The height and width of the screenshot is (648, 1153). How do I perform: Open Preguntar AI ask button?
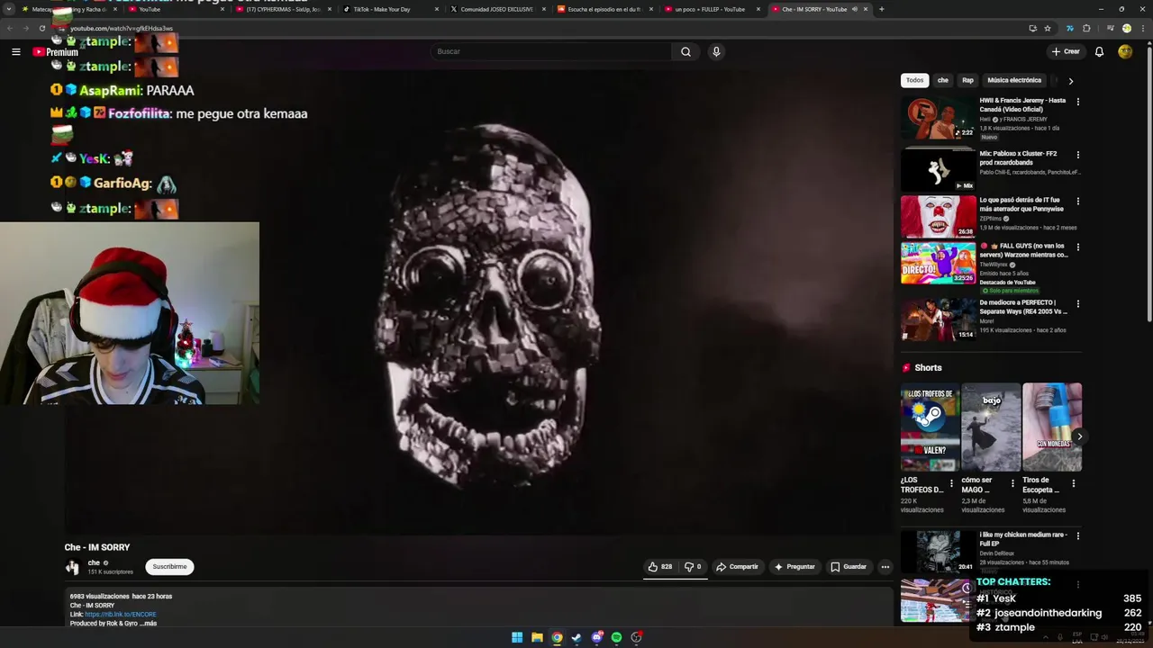794,567
